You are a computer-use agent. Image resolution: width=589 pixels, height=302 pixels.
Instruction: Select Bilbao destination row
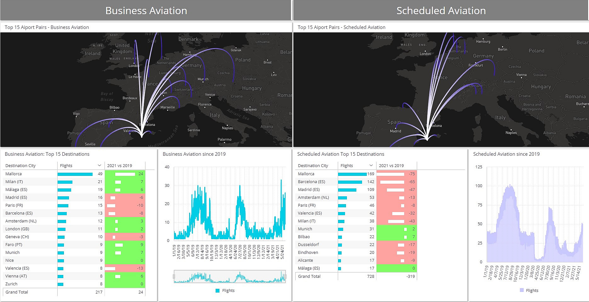(x=356, y=237)
